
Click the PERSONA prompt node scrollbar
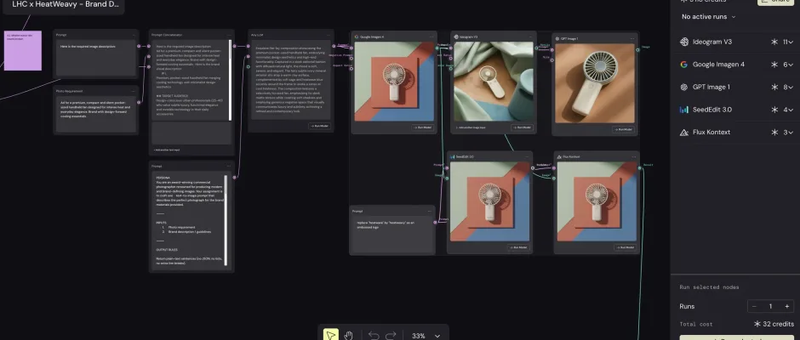226,221
